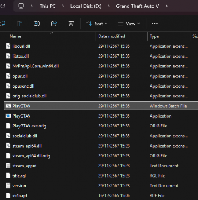Click the steam_appid text document icon
198x200 pixels.
tap(8, 166)
